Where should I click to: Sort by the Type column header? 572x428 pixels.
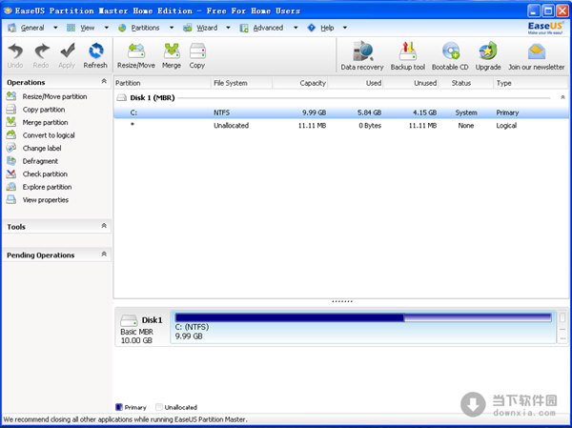[531, 83]
